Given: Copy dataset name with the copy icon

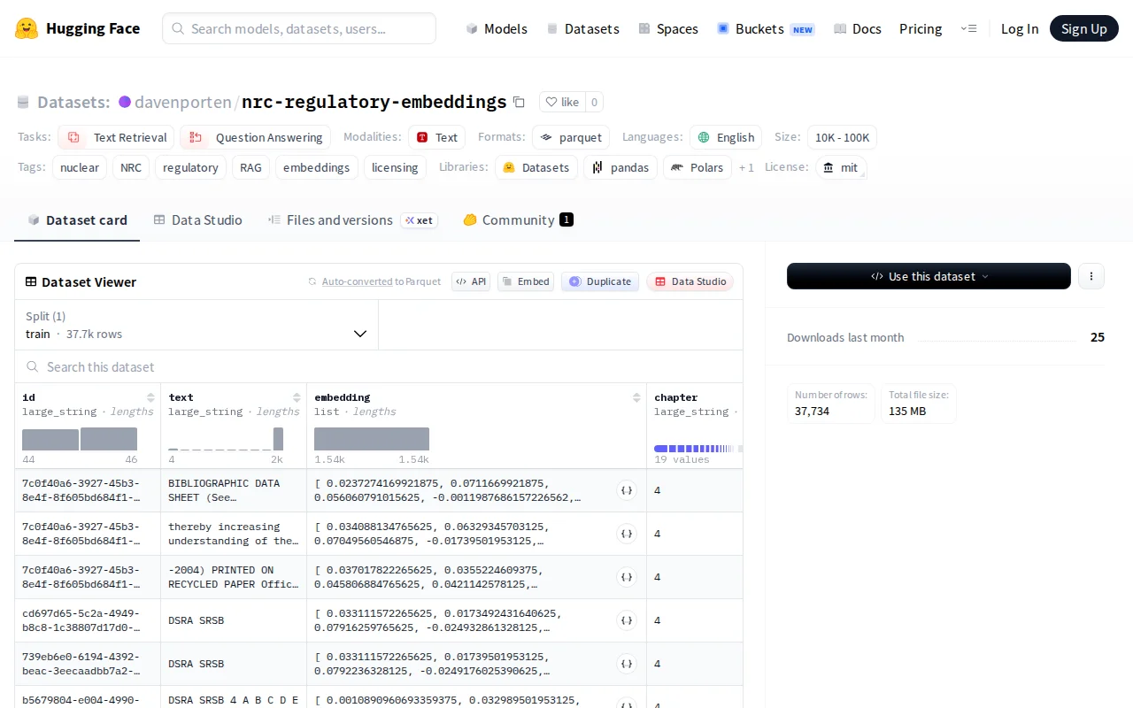Looking at the screenshot, I should (x=520, y=102).
